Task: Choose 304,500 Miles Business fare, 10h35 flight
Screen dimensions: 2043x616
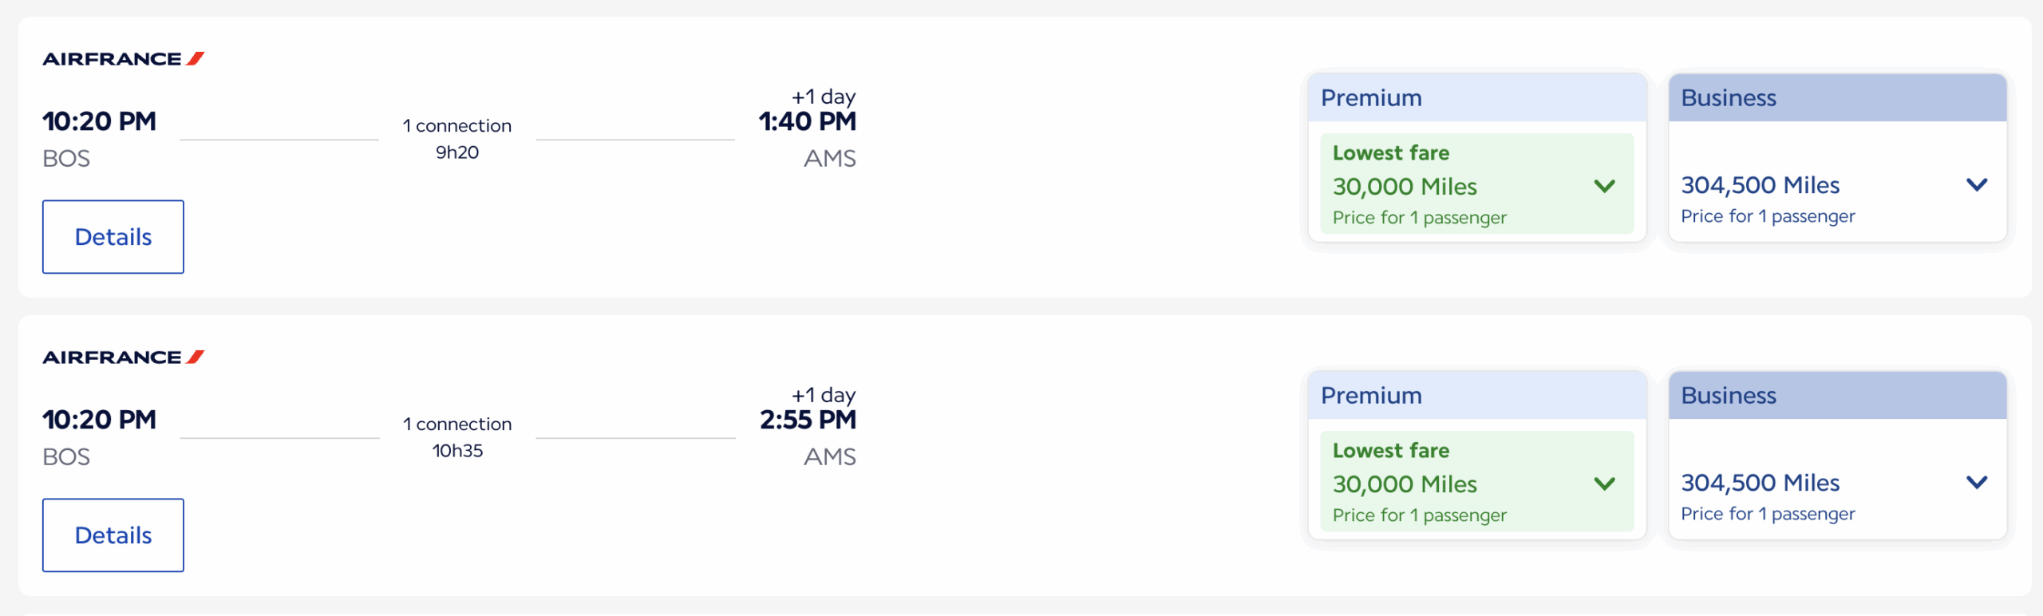Action: coord(1760,483)
